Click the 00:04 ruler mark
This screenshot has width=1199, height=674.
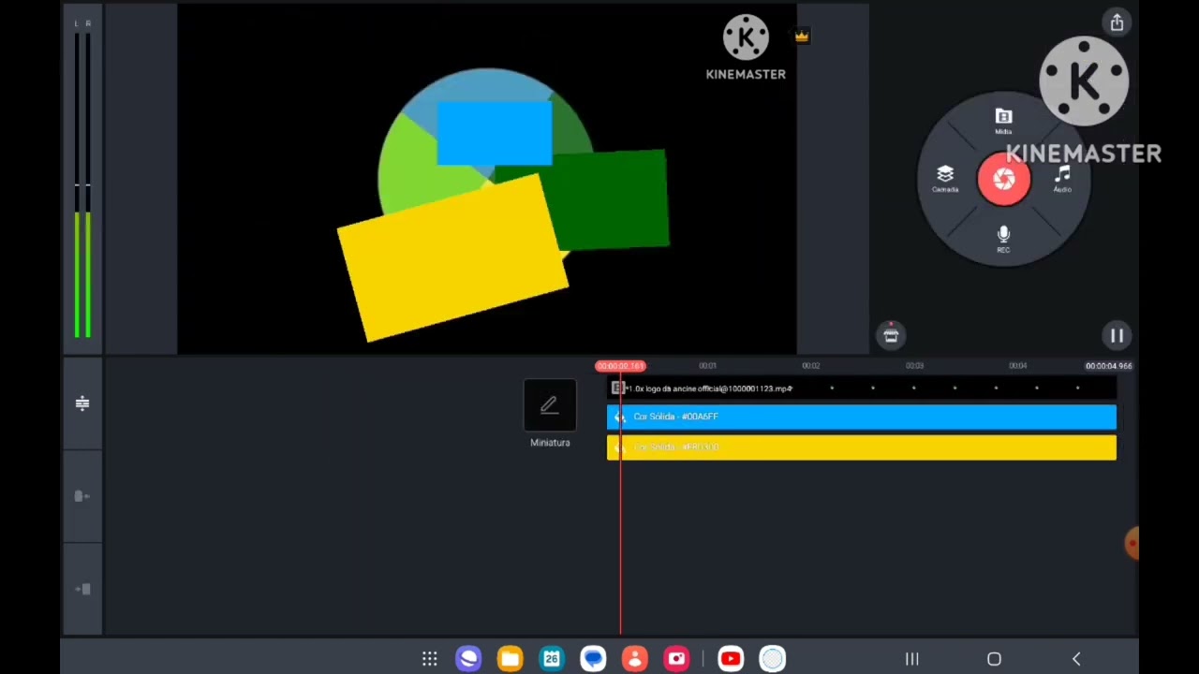(1017, 366)
